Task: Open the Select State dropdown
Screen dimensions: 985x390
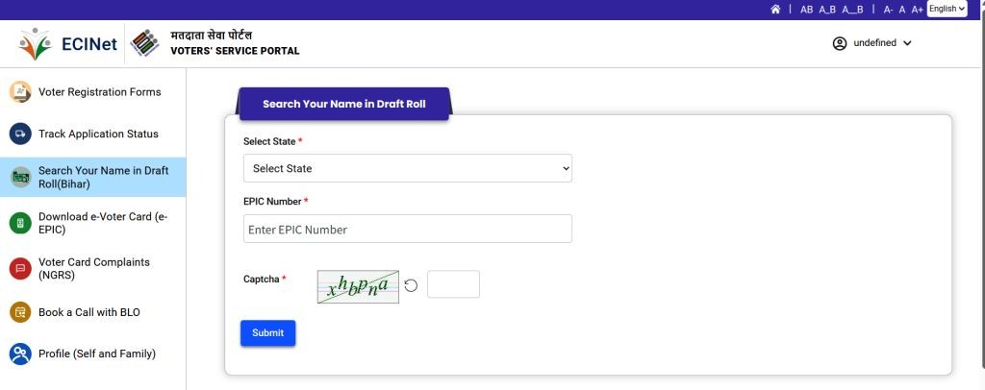Action: point(408,168)
